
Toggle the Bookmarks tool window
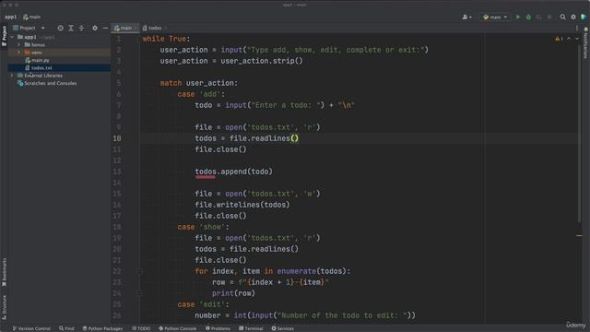click(4, 272)
